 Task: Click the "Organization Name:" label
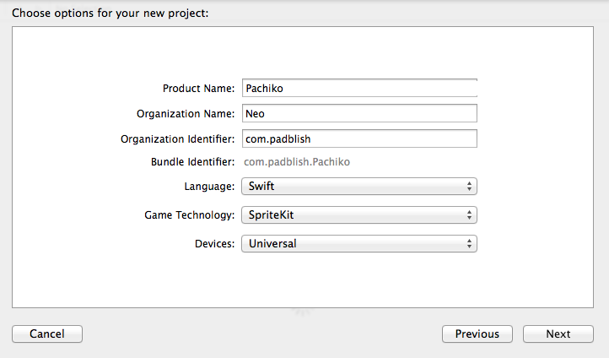186,114
